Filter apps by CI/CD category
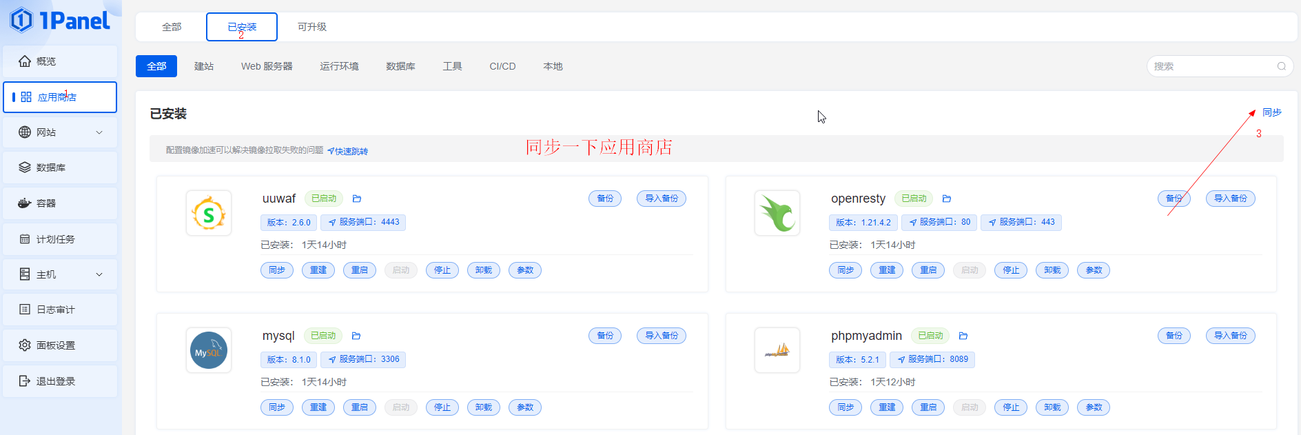Viewport: 1301px width, 435px height. coord(502,66)
